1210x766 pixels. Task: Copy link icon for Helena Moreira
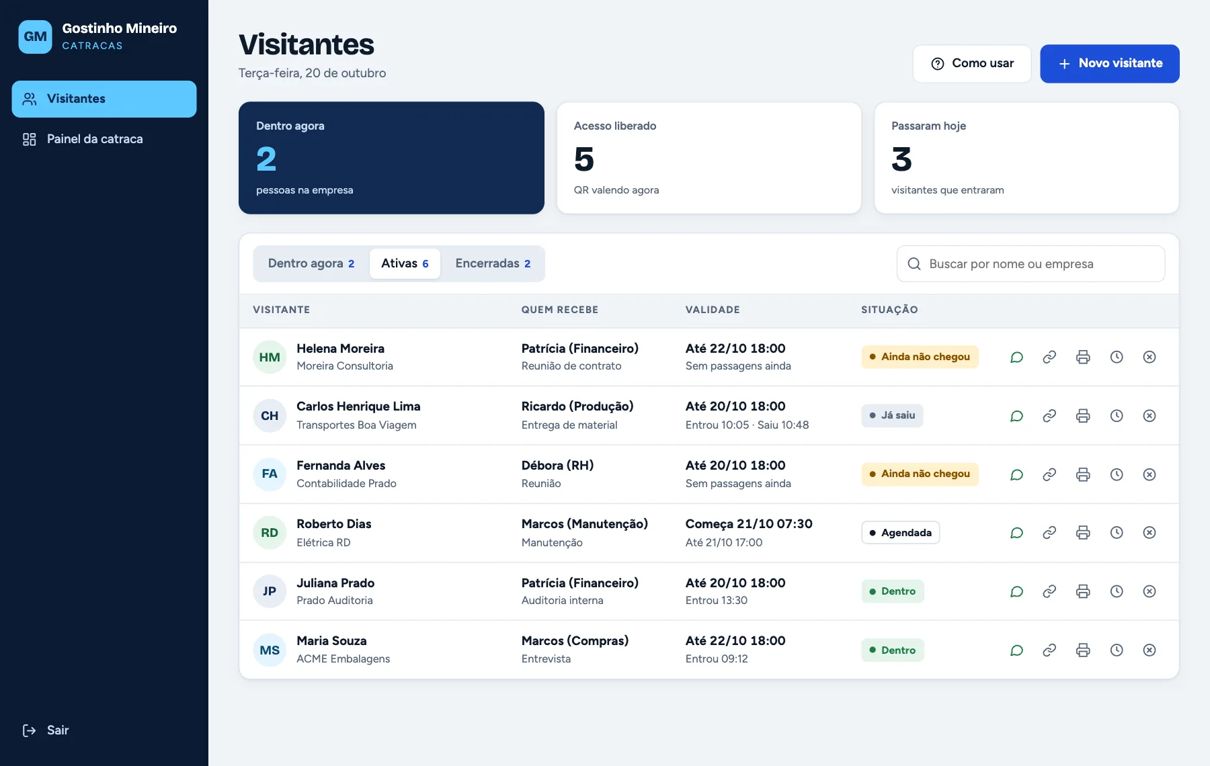1049,357
